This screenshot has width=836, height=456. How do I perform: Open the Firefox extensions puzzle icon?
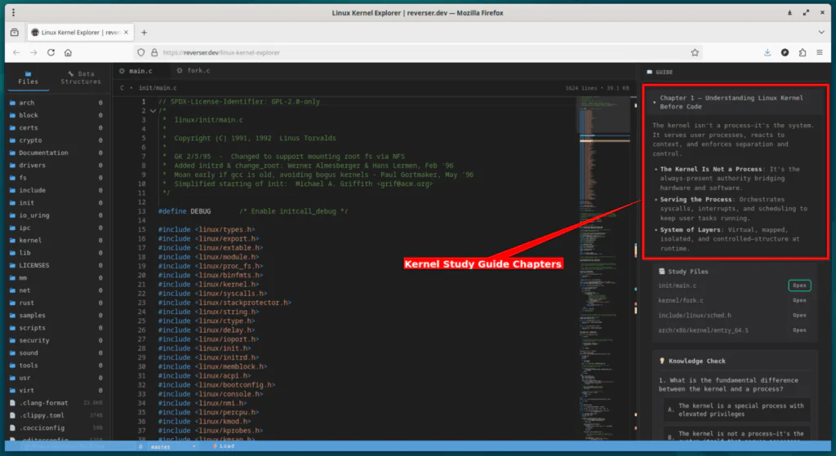[803, 52]
